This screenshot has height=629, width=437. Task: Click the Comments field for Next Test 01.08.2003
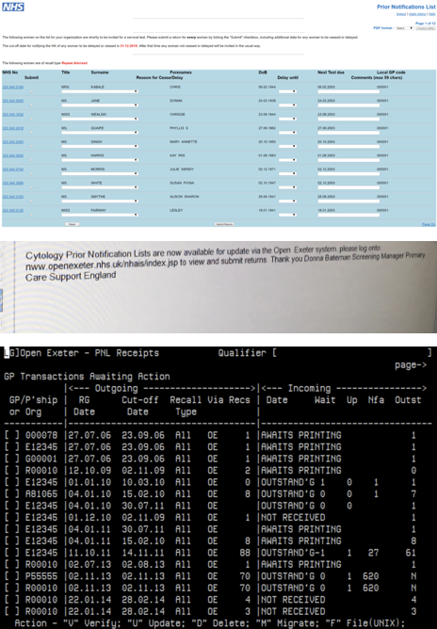coord(348,160)
